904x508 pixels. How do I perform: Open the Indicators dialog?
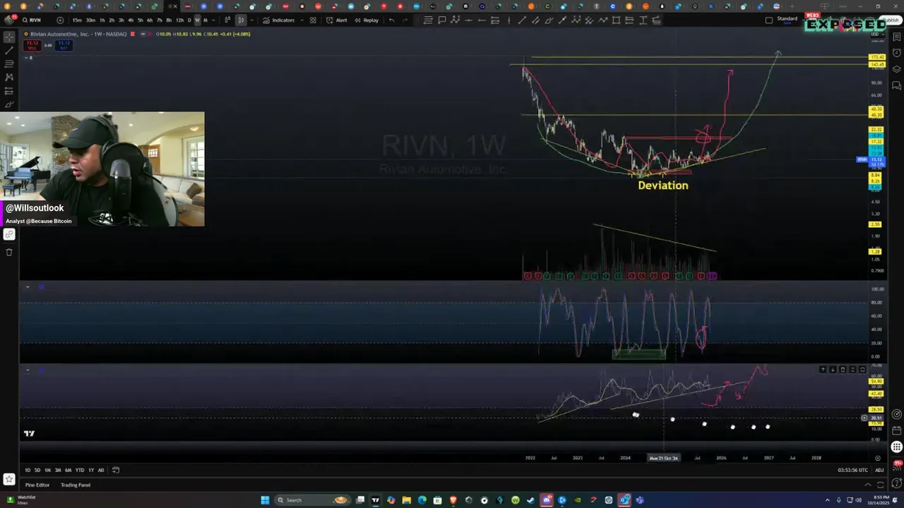(279, 20)
